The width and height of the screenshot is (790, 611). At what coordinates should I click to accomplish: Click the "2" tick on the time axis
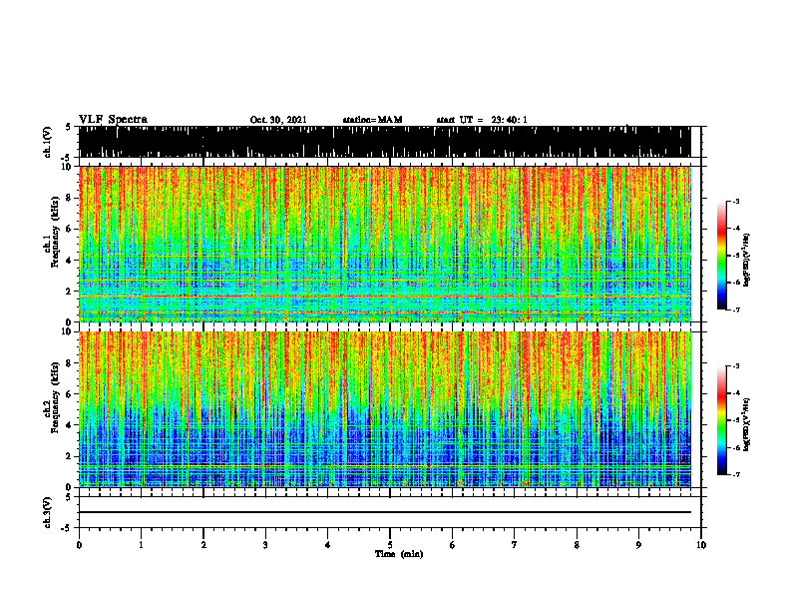click(203, 545)
